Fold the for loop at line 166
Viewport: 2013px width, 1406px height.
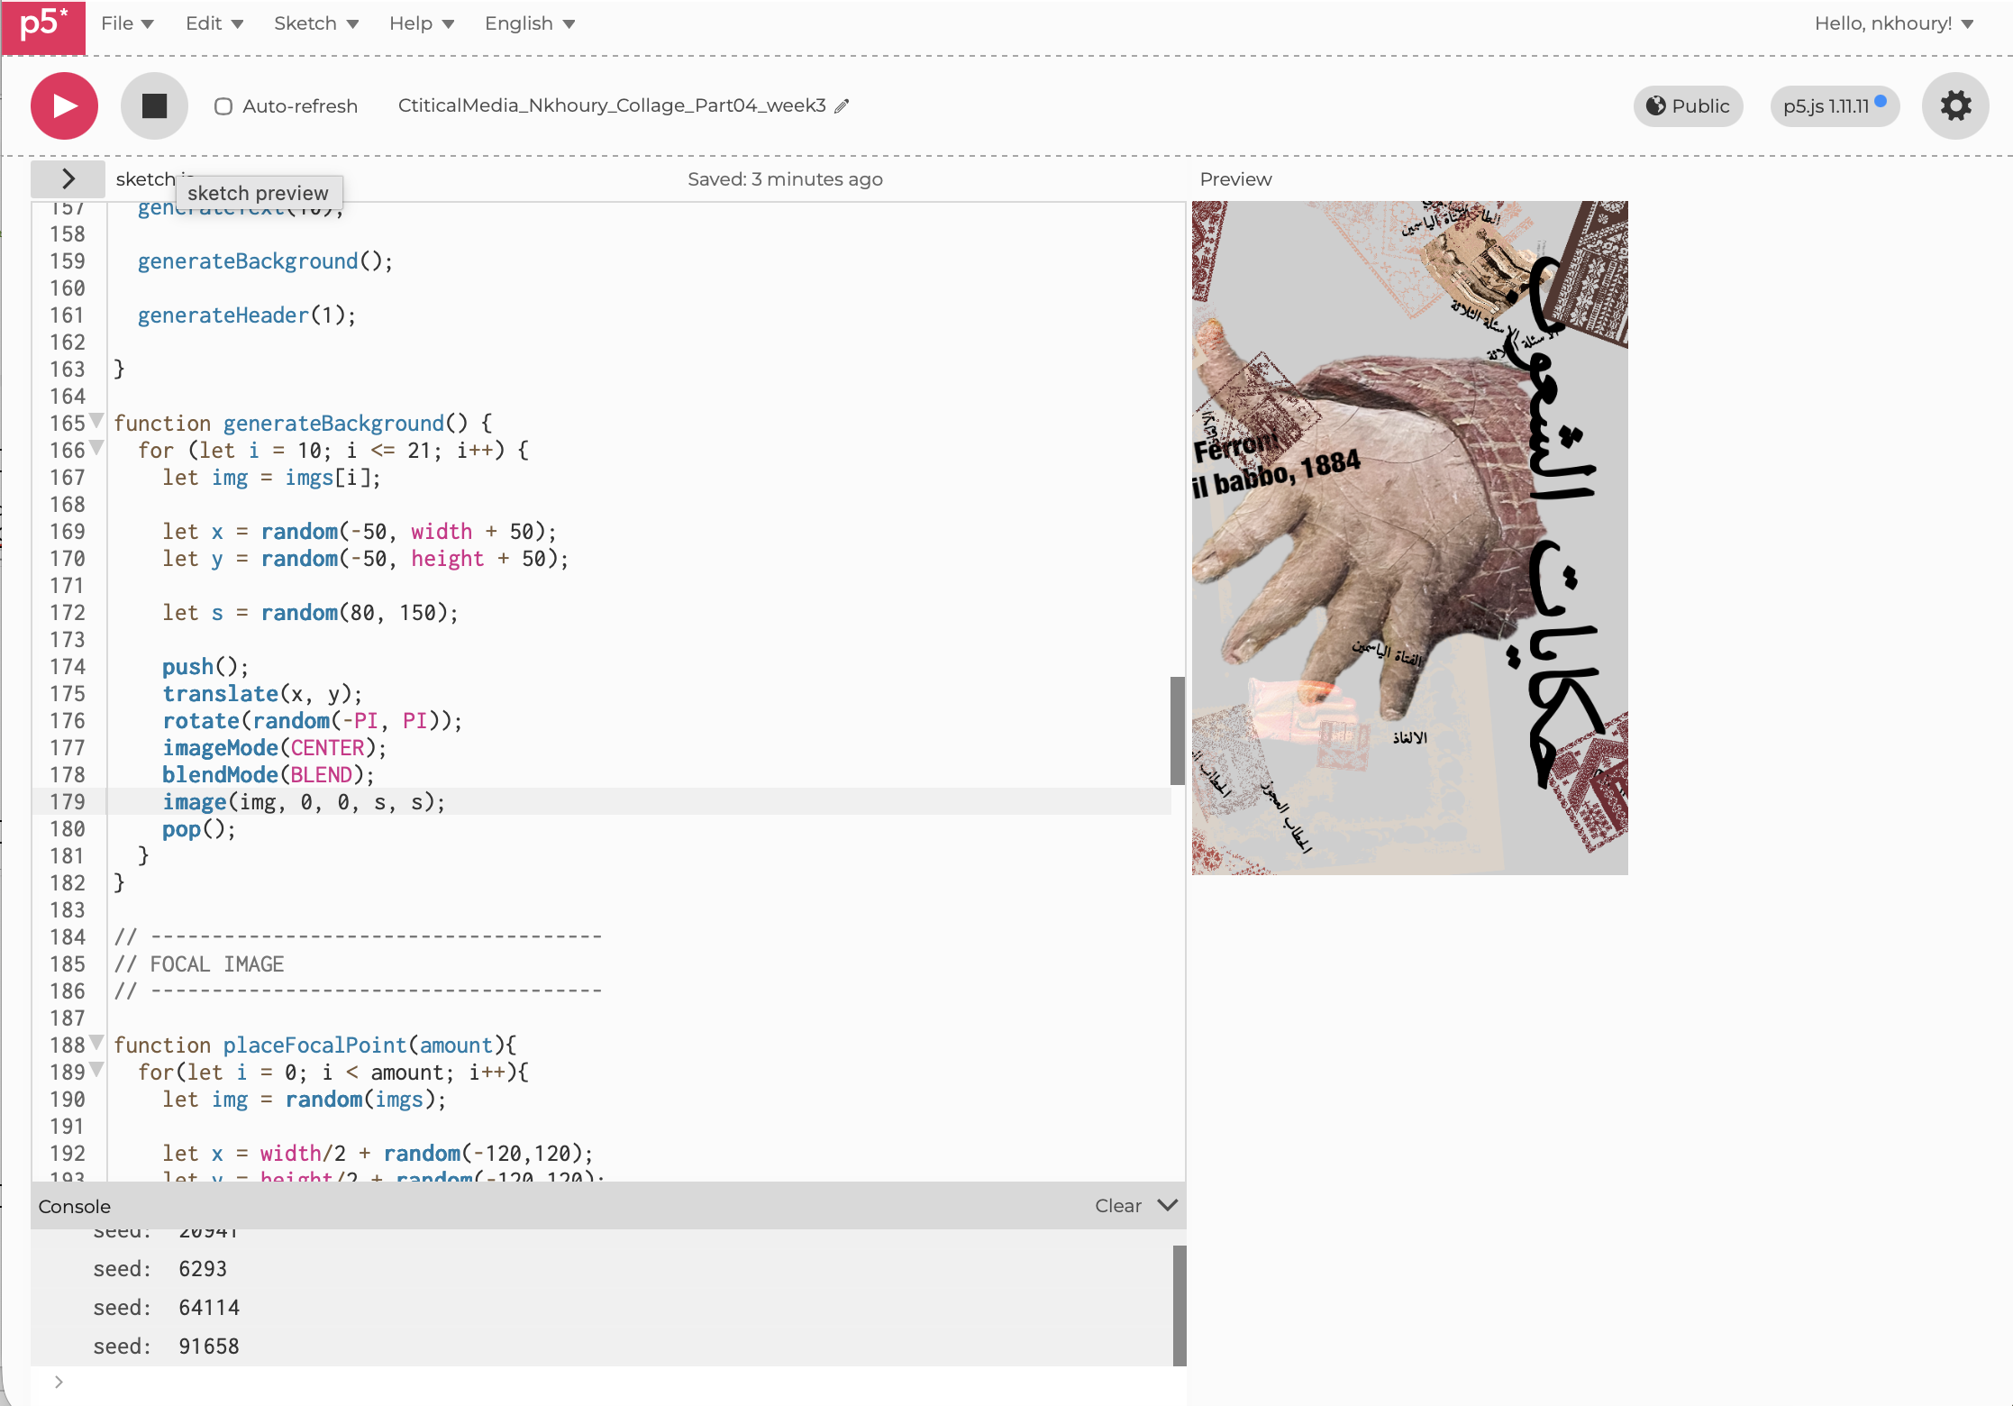tap(97, 448)
